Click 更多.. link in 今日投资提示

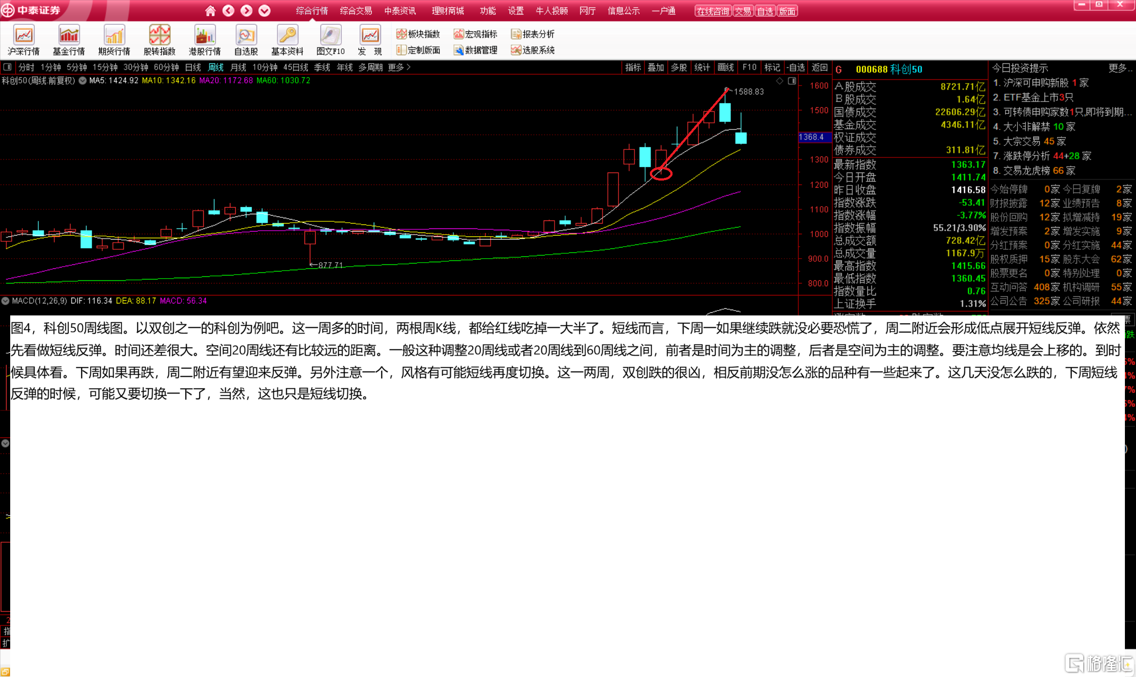pyautogui.click(x=1120, y=68)
